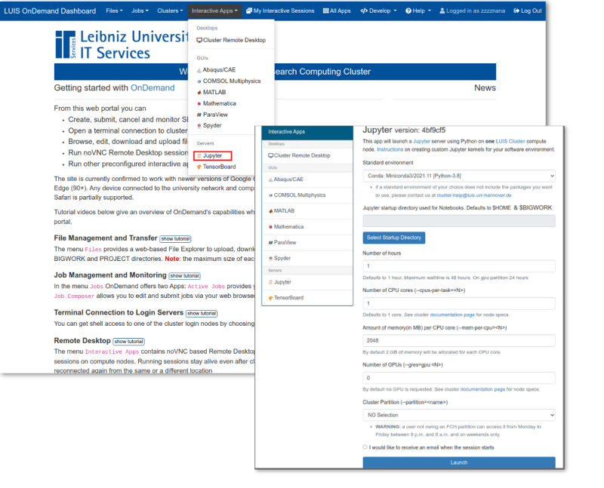The image size is (604, 488).
Task: Click the Mathematica icon in dropdown menu
Action: point(199,103)
